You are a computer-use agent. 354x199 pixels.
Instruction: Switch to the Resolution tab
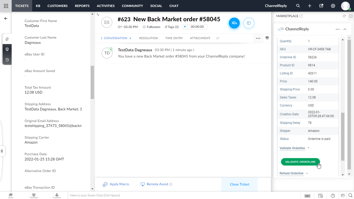tap(148, 38)
